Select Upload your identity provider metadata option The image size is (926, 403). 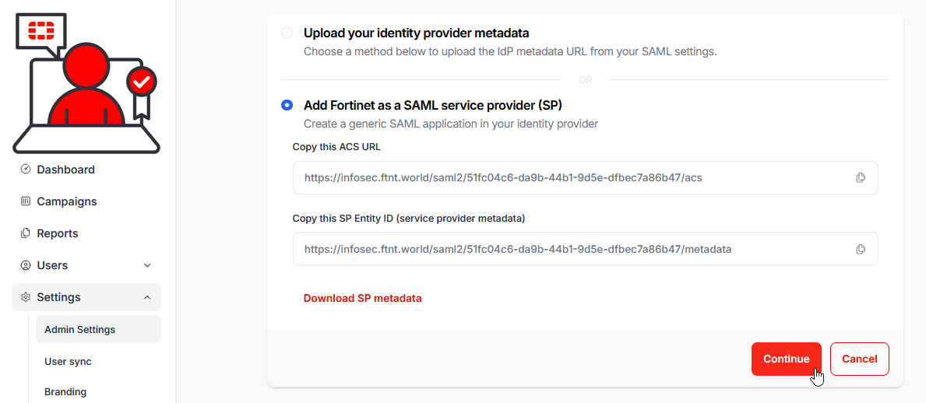[x=287, y=33]
